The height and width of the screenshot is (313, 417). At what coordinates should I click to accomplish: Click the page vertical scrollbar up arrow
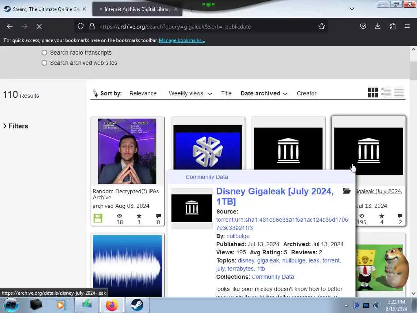coord(413,49)
